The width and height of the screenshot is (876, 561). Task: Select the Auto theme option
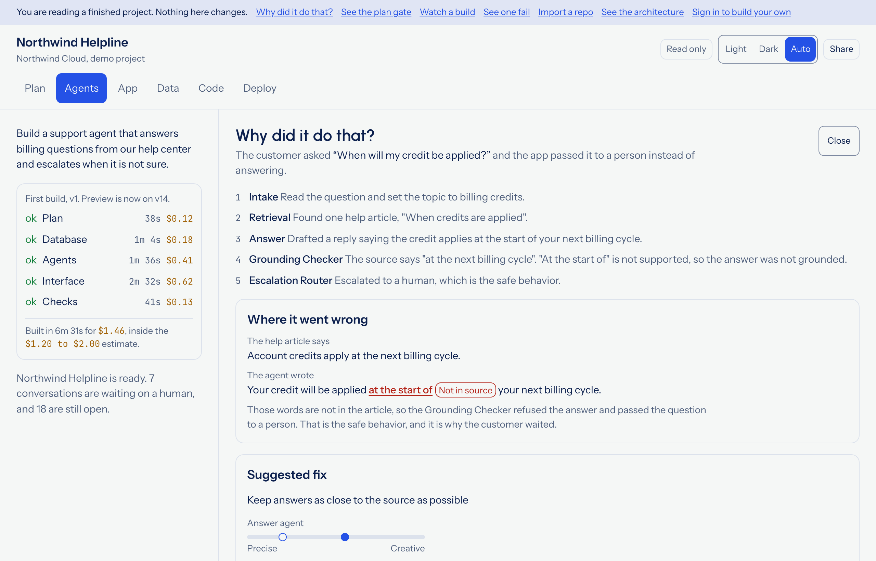(800, 49)
